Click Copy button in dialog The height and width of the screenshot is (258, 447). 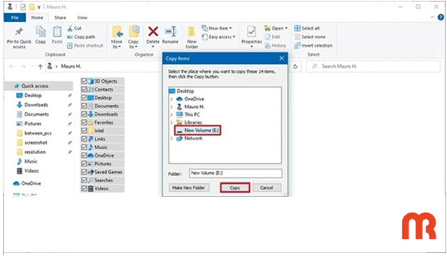click(x=235, y=187)
